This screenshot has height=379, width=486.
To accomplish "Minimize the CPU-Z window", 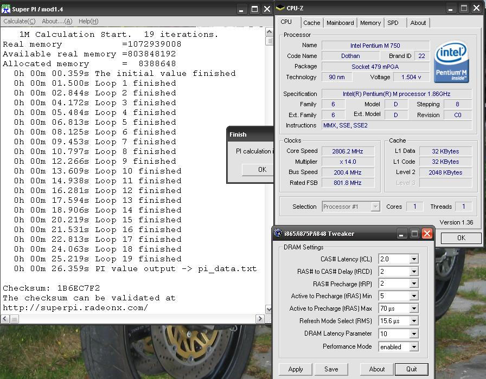I will point(451,8).
